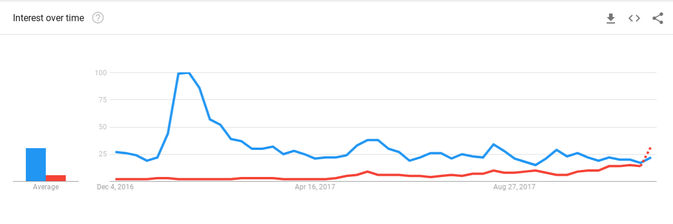Viewport: 673px width, 224px height.
Task: Click the help question mark icon
Action: click(98, 18)
